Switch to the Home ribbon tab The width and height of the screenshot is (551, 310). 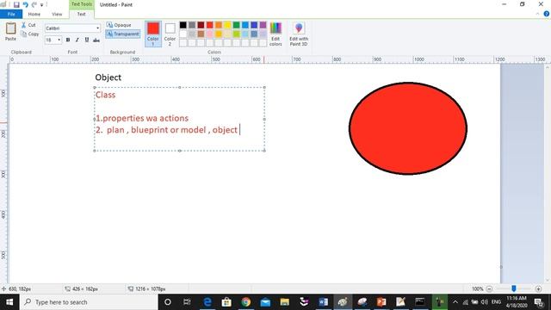pyautogui.click(x=34, y=14)
